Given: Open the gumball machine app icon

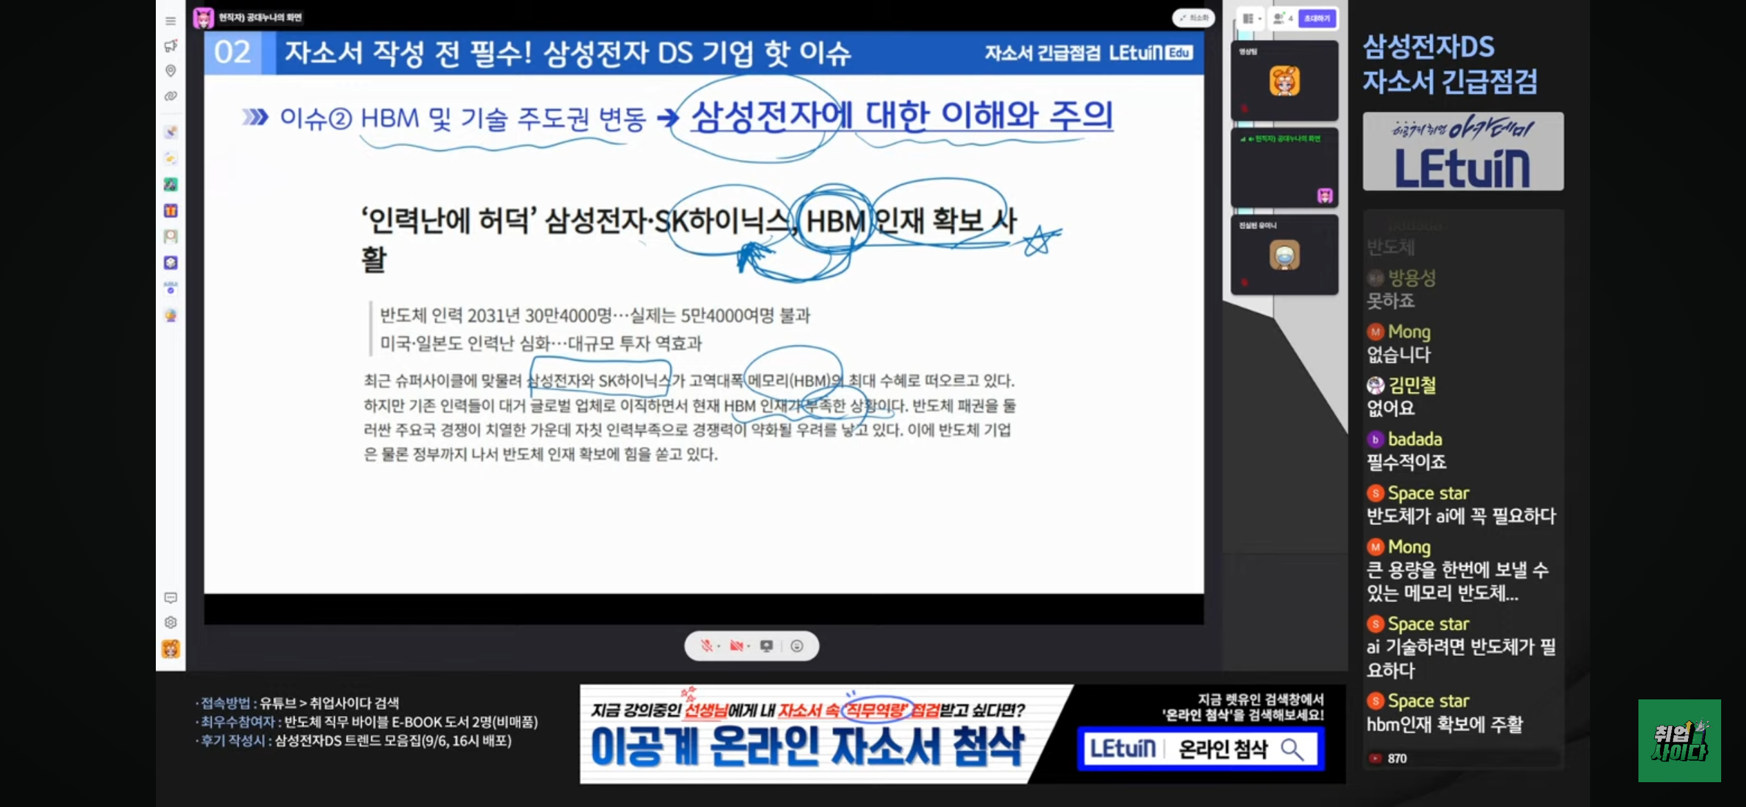Looking at the screenshot, I should pos(170,315).
